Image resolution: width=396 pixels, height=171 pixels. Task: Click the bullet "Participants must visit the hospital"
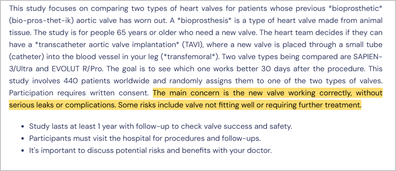(x=145, y=138)
